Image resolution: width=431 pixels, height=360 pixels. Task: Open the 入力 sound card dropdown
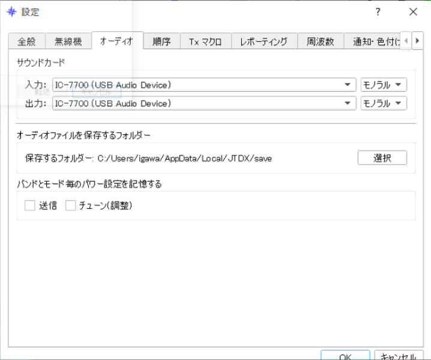coord(204,85)
